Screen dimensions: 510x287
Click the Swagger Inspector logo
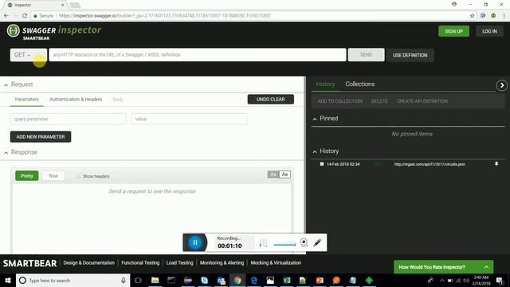tap(54, 32)
